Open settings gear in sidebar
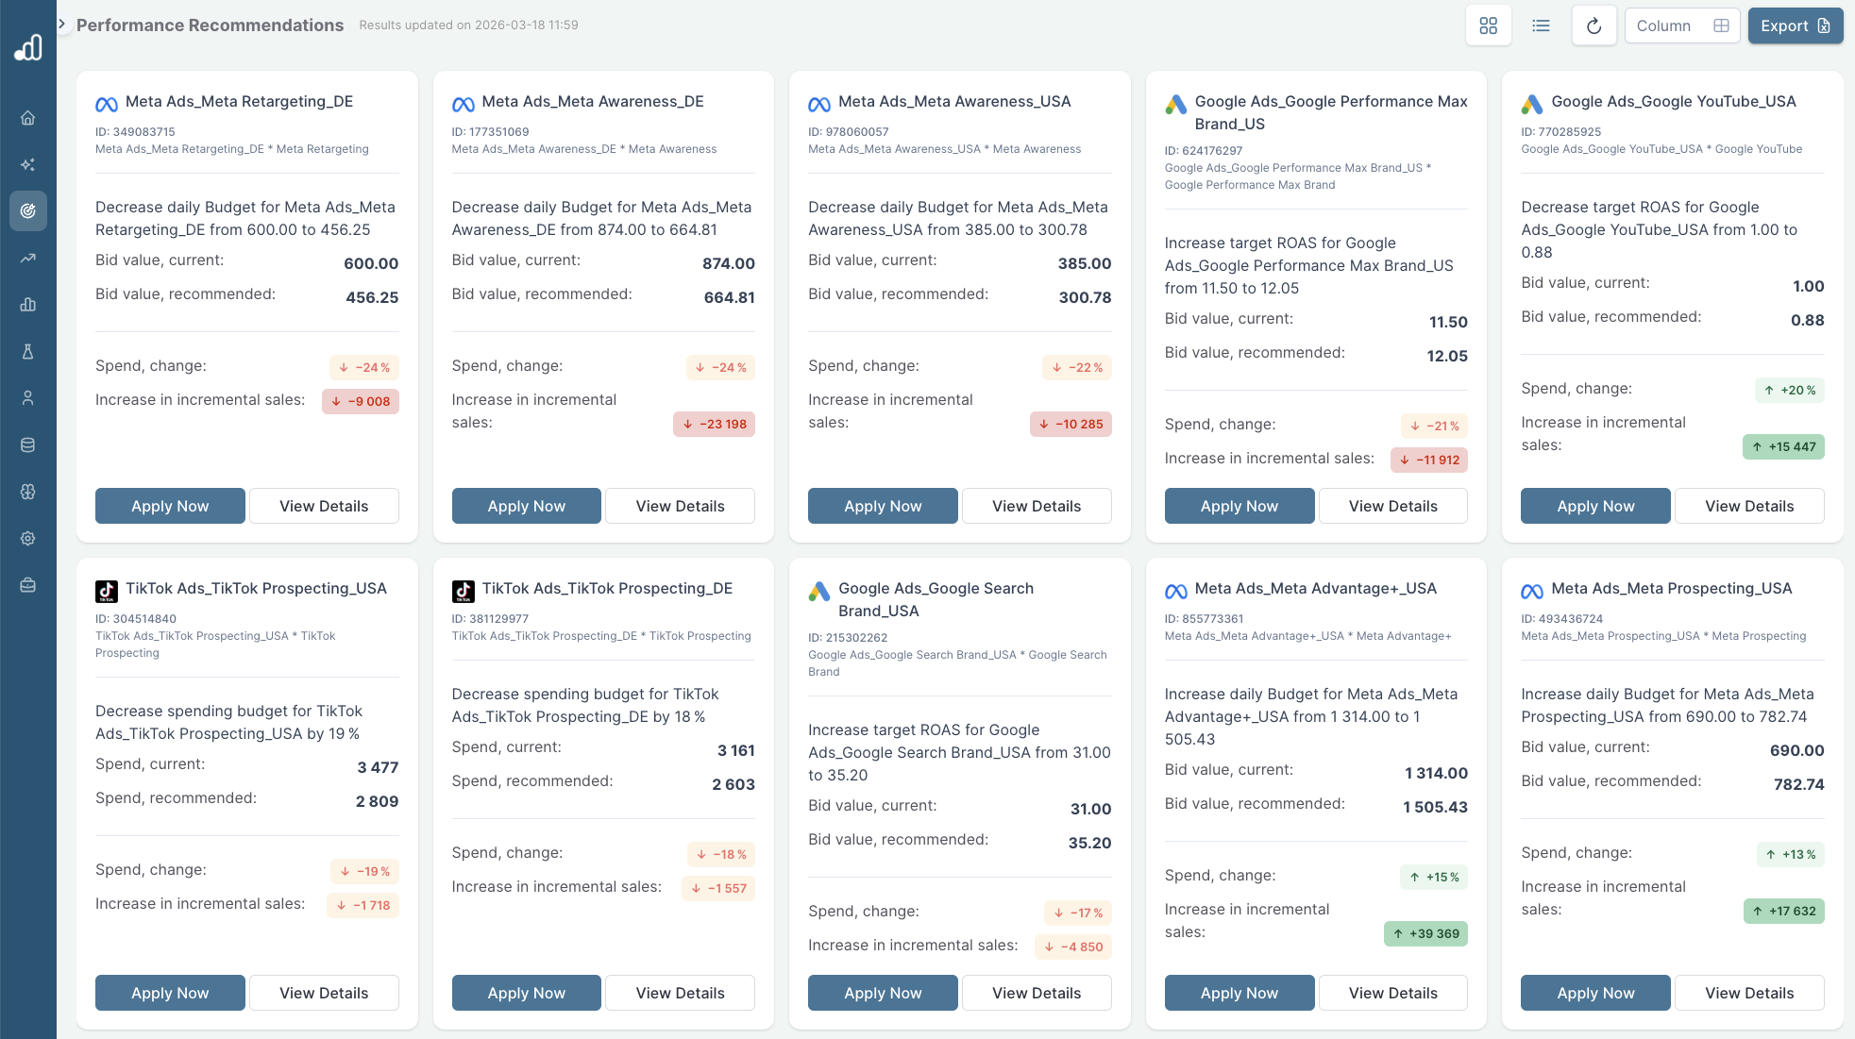The image size is (1855, 1039). 28,538
